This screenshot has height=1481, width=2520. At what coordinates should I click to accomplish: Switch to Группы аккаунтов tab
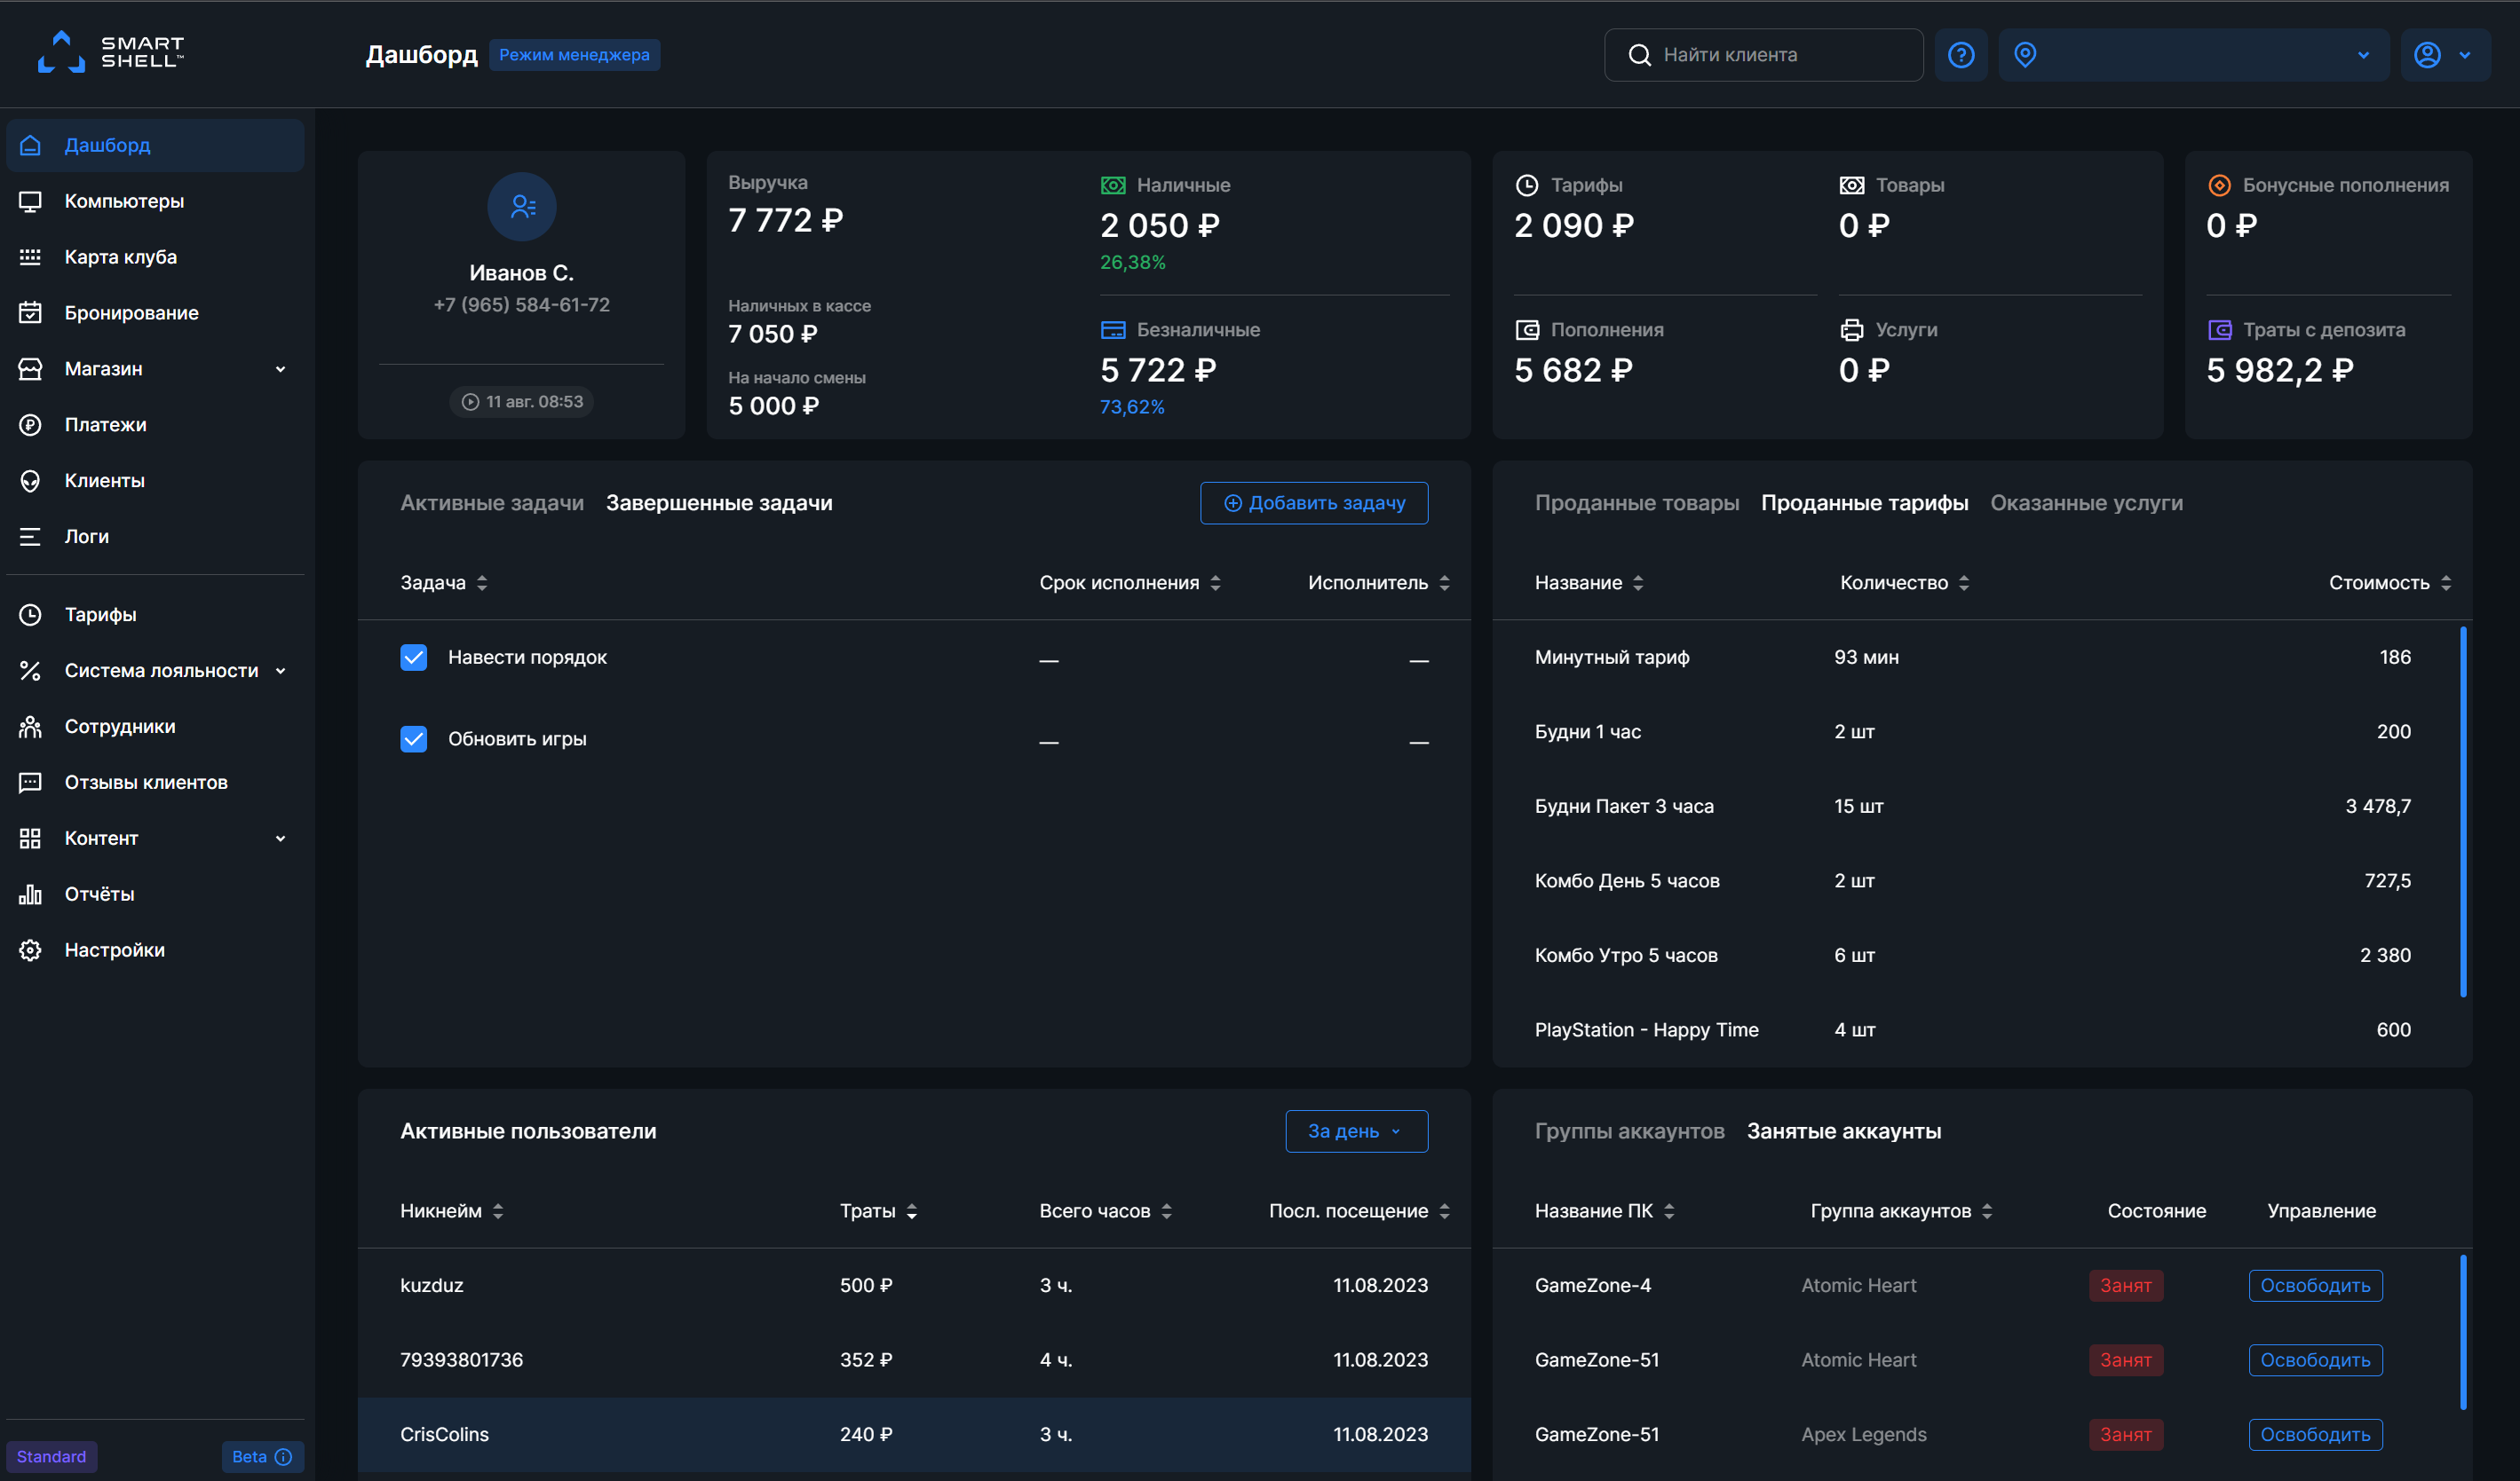click(x=1629, y=1131)
